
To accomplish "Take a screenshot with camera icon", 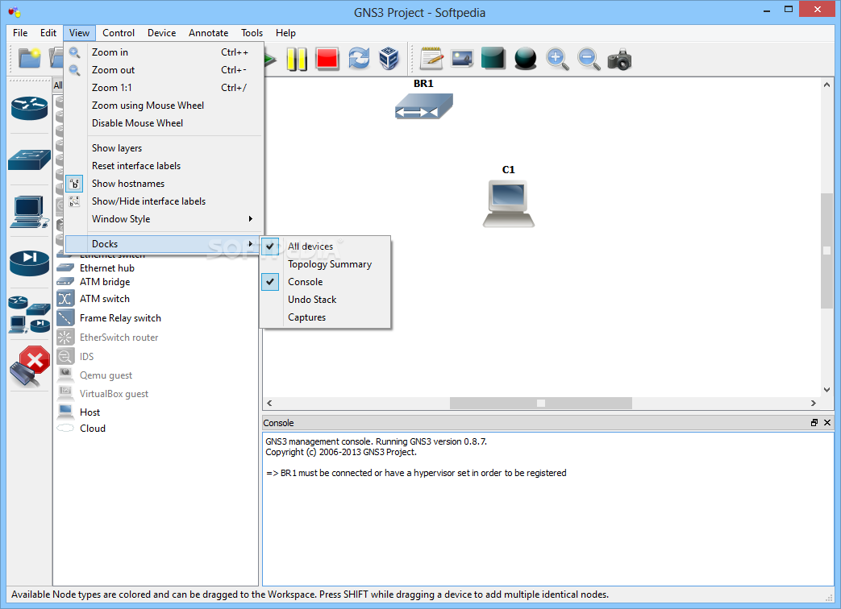I will pyautogui.click(x=619, y=59).
